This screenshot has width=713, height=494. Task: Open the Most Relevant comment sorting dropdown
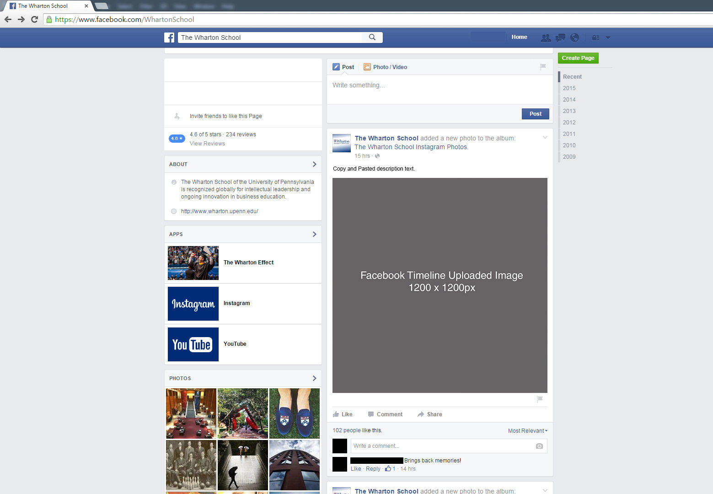527,431
